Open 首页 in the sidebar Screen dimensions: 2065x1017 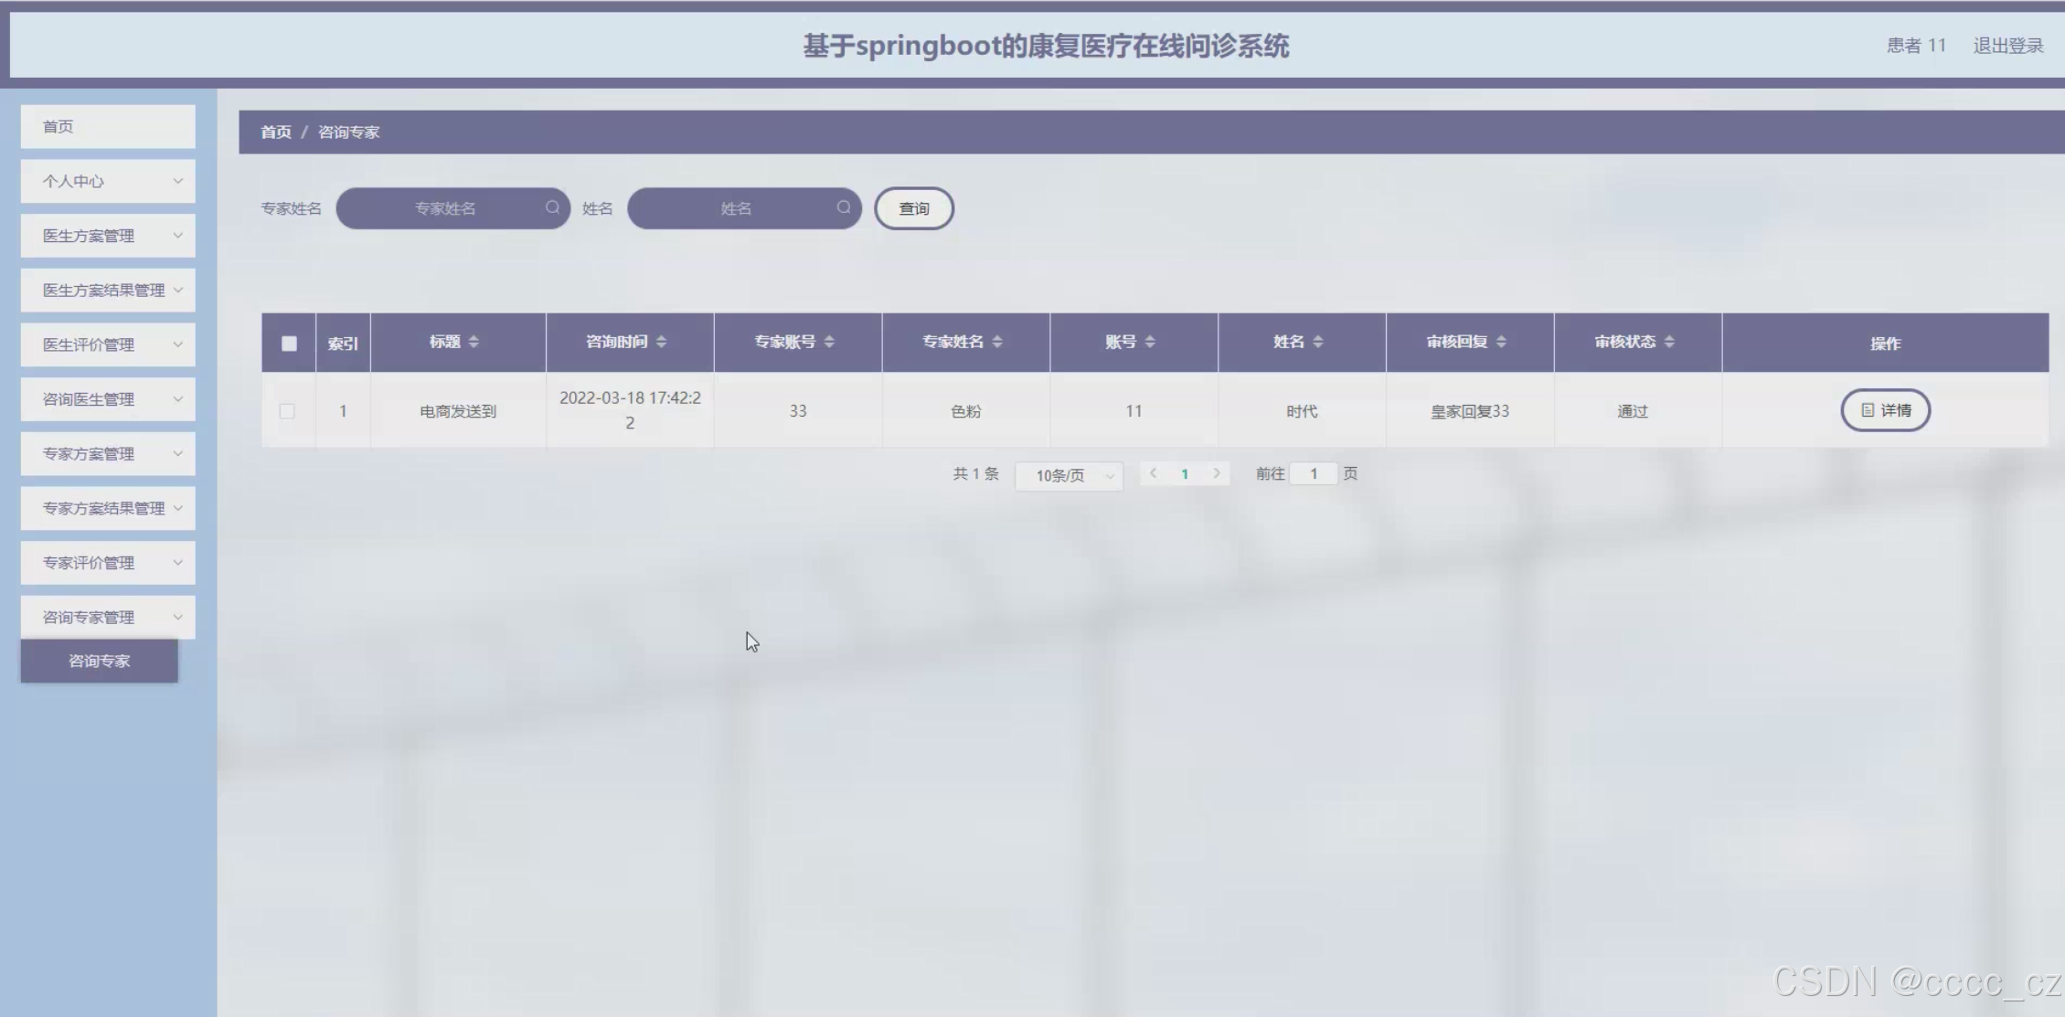[108, 126]
